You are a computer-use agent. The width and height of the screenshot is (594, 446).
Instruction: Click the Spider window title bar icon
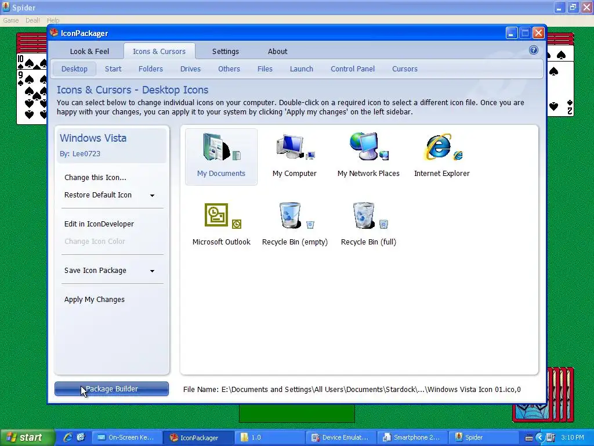[6, 7]
